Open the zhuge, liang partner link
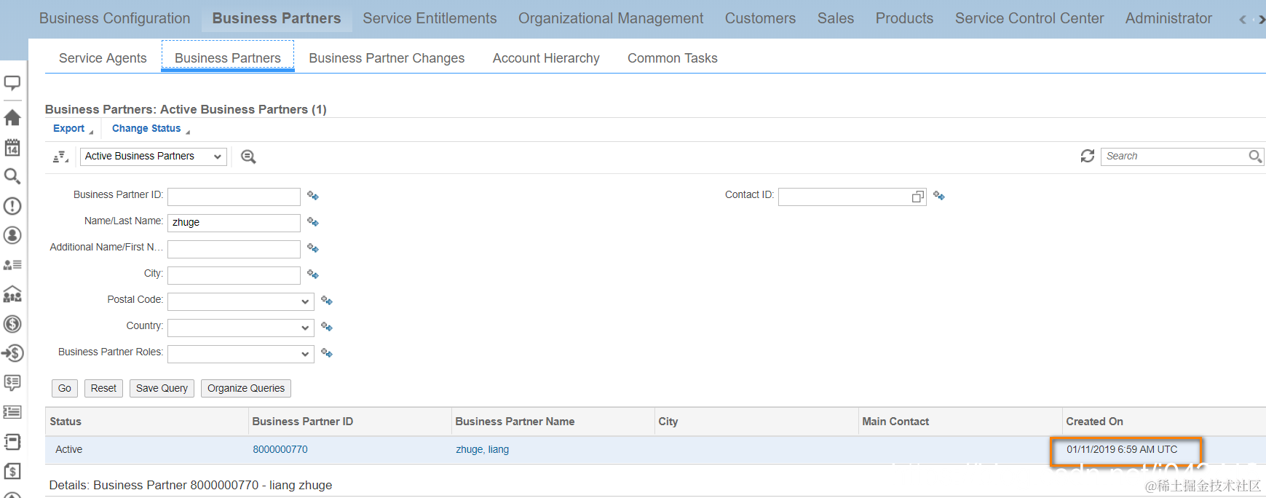This screenshot has width=1266, height=498. click(483, 449)
